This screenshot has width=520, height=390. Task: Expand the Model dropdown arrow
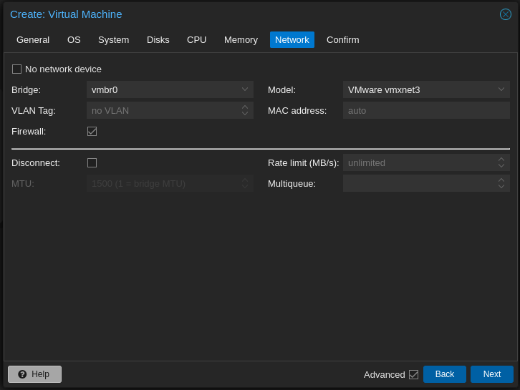pos(501,89)
